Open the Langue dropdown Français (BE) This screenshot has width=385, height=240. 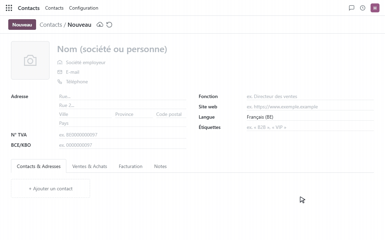click(x=310, y=117)
